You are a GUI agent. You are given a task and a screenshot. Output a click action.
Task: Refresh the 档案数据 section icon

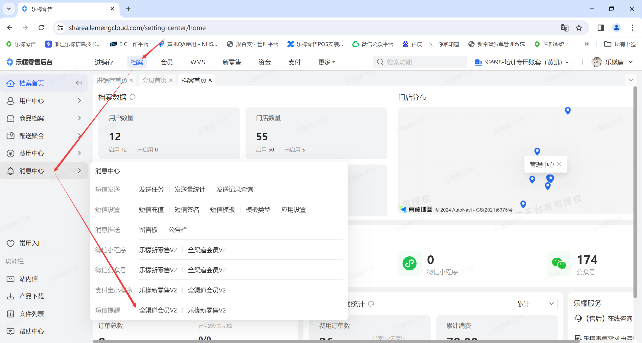[133, 97]
